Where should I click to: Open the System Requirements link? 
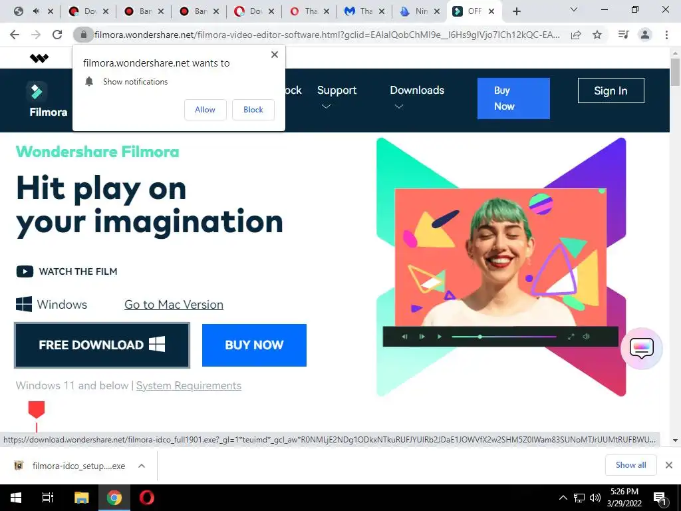point(188,386)
